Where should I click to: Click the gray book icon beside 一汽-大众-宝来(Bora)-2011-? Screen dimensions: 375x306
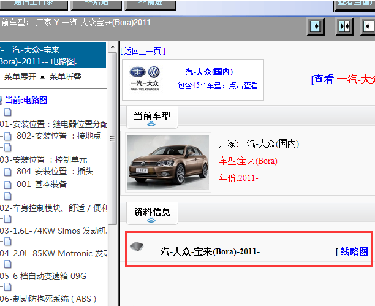click(137, 247)
